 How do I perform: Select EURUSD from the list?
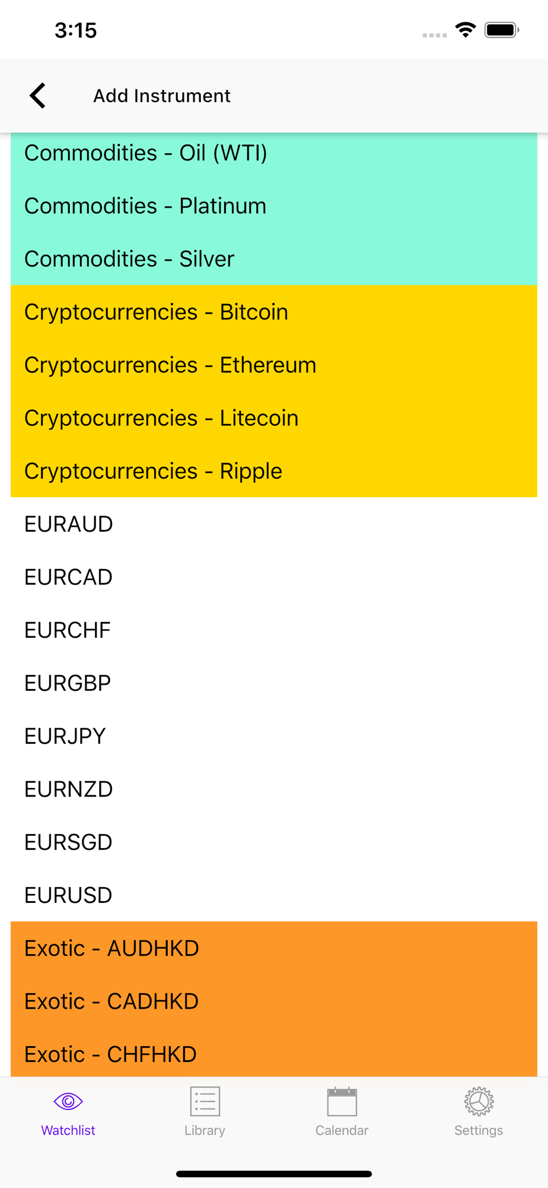pos(274,895)
